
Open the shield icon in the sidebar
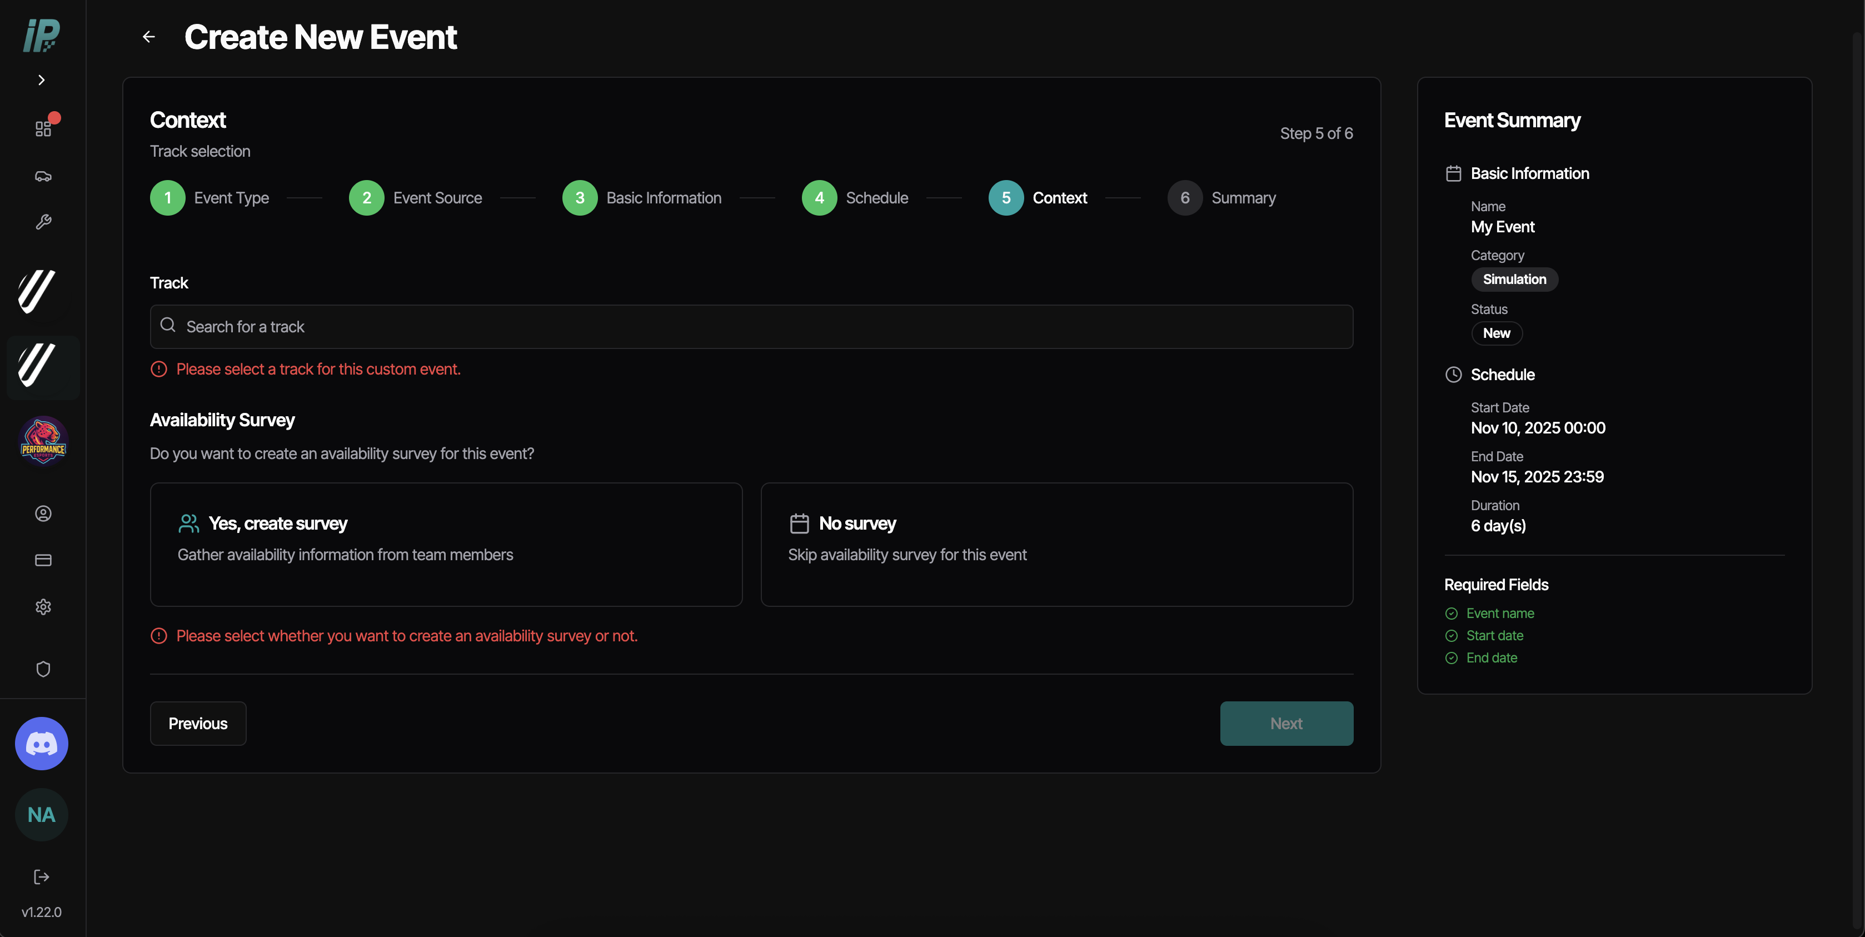point(43,669)
